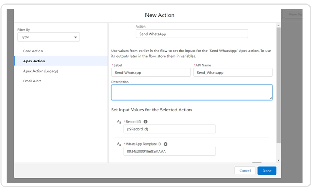
Task: Click the Record ID value field
Action: coord(169,129)
